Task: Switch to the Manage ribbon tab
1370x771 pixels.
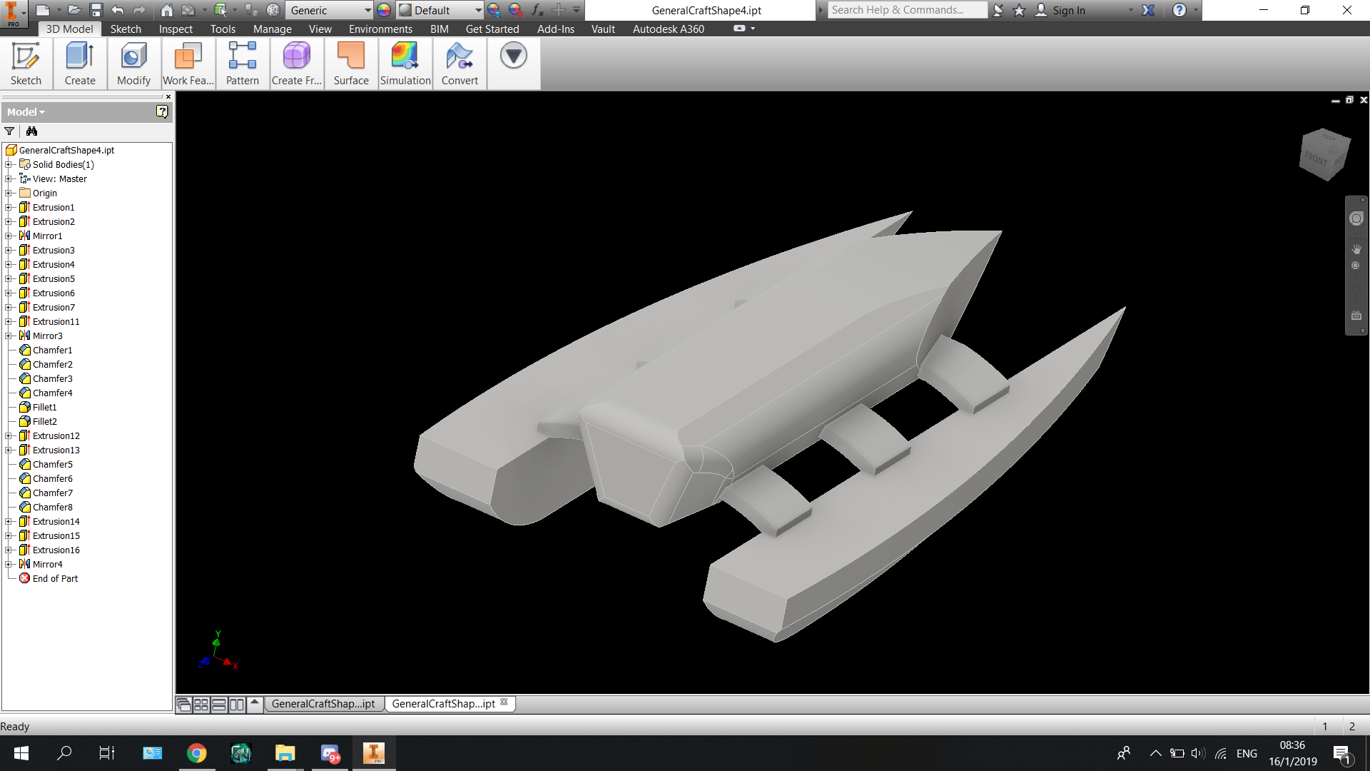Action: (272, 29)
